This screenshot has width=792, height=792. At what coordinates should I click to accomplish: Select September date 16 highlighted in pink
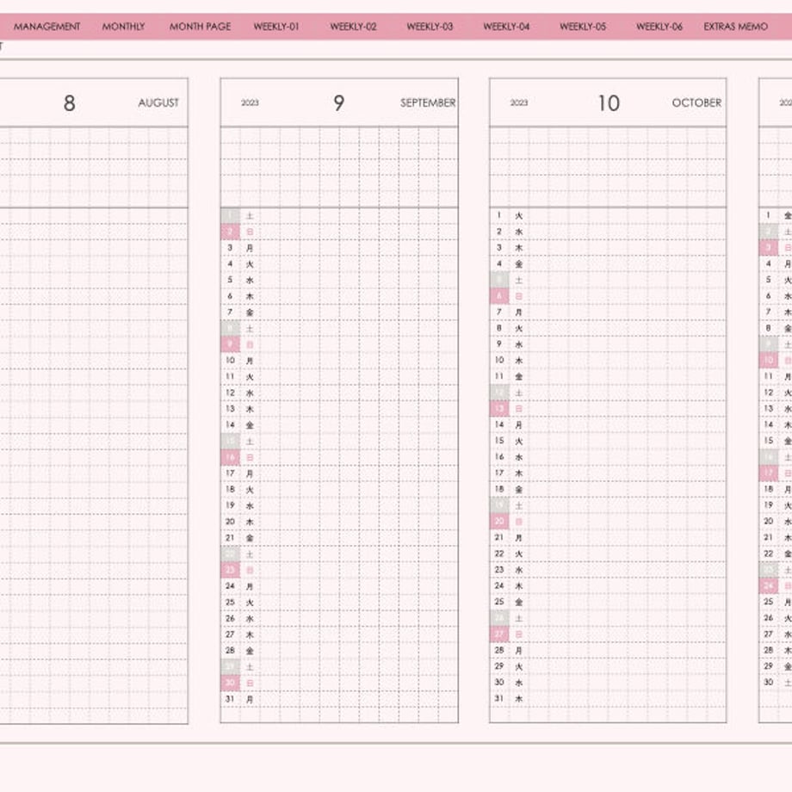[x=231, y=457]
